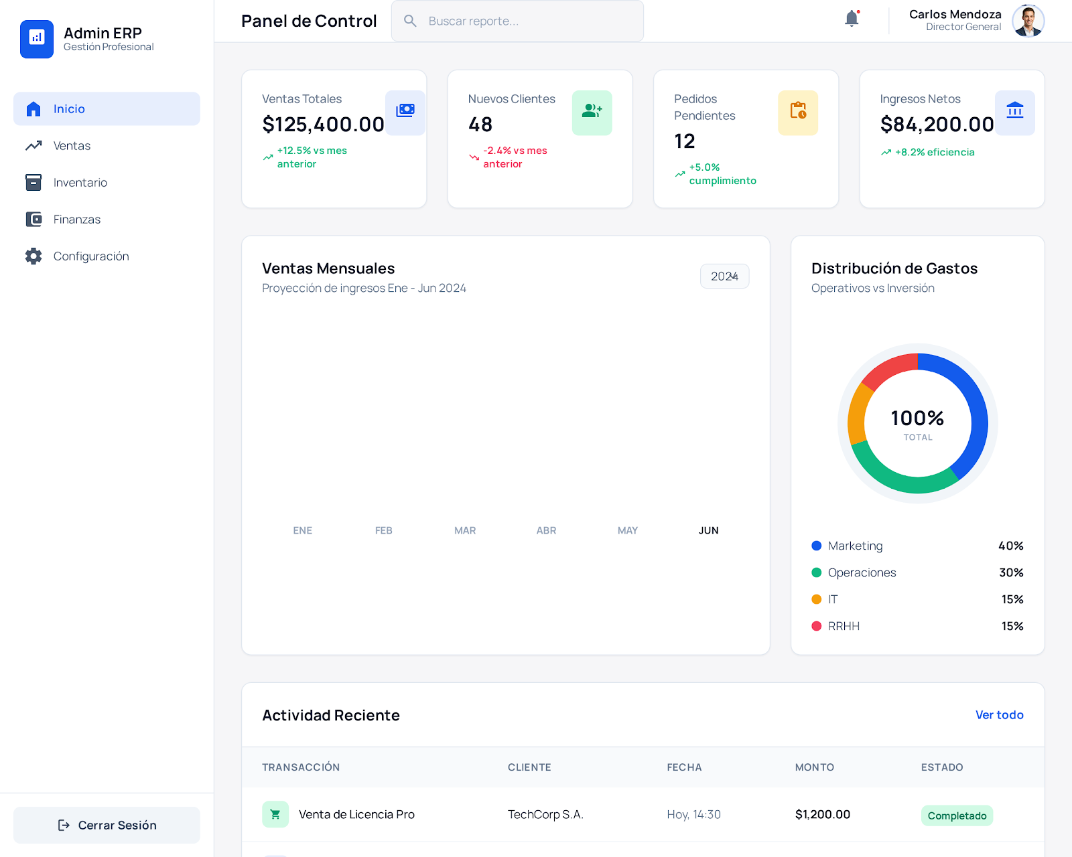Expand recent activity with Ver todo

999,714
